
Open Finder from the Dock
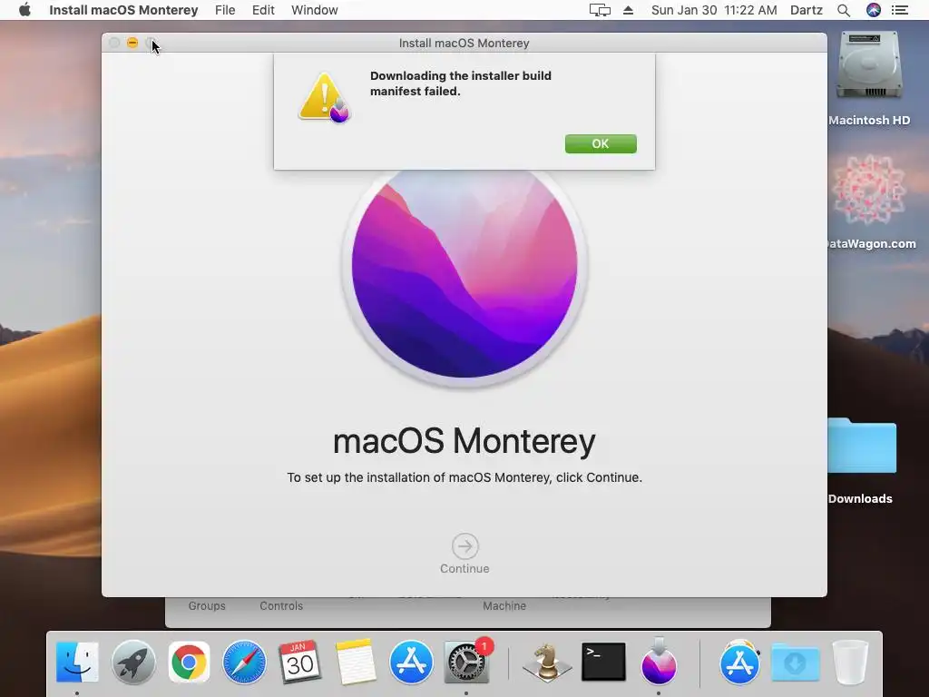(x=77, y=662)
